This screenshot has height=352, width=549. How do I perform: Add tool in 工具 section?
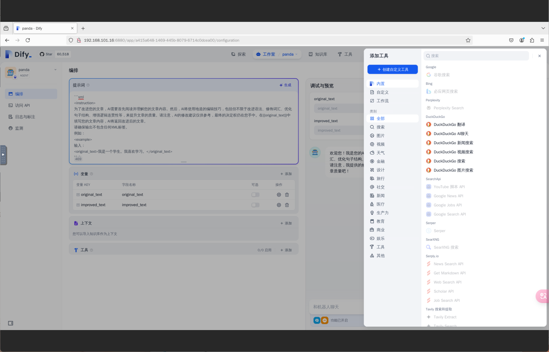tap(286, 250)
